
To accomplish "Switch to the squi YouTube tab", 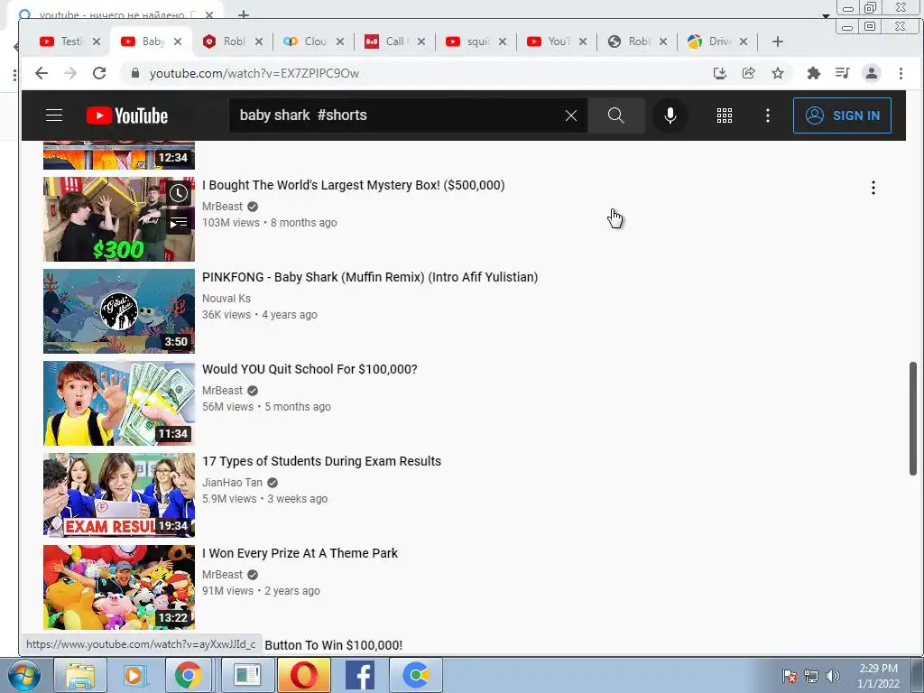I will (476, 42).
